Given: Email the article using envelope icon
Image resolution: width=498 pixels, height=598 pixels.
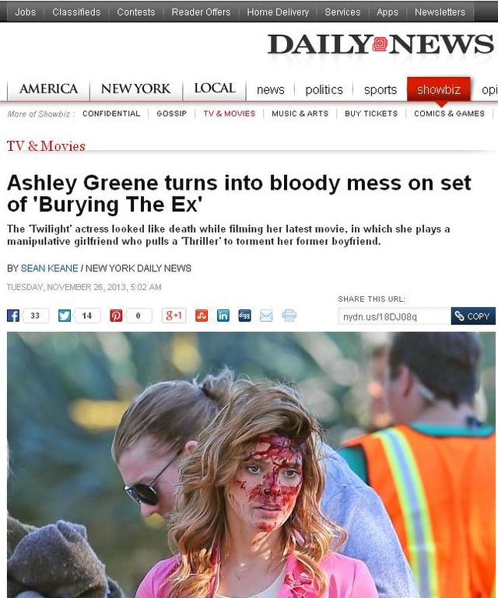Looking at the screenshot, I should point(266,316).
